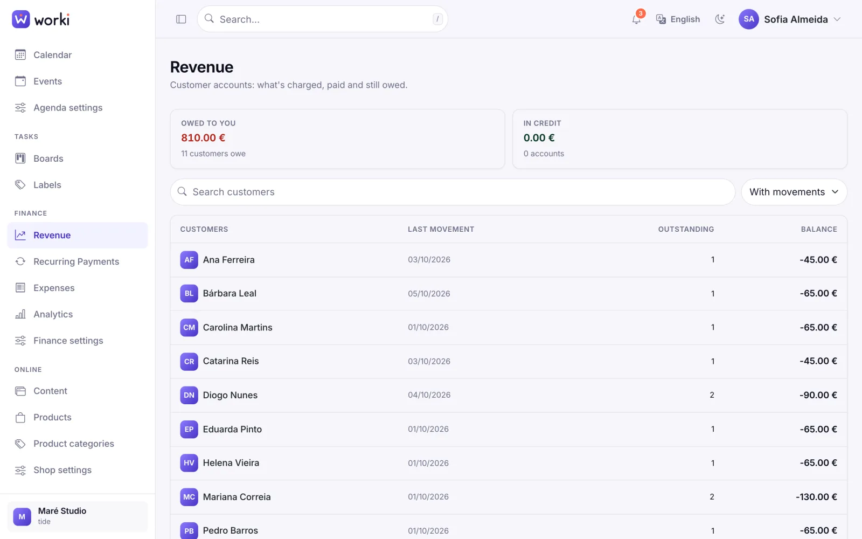Screen dimensions: 862x539
Task: Click the Last Movement column header
Action: point(441,229)
